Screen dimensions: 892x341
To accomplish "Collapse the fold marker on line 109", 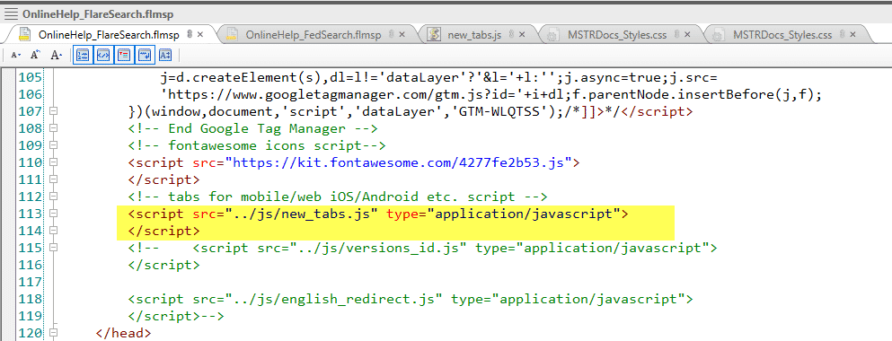I will click(x=54, y=145).
